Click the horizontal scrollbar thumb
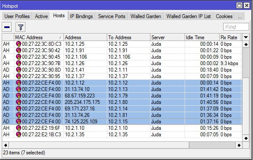Viewport: 253px width, 160px height. pos(212,145)
